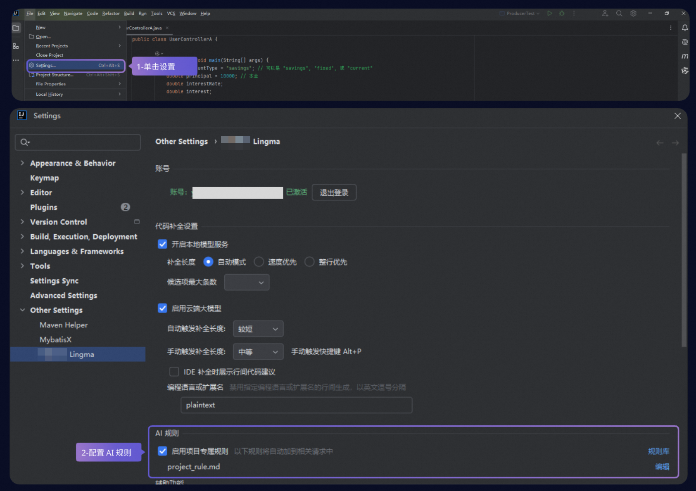Screen dimensions: 696x491
Task: Close the Settings dialog
Action: [x=677, y=116]
